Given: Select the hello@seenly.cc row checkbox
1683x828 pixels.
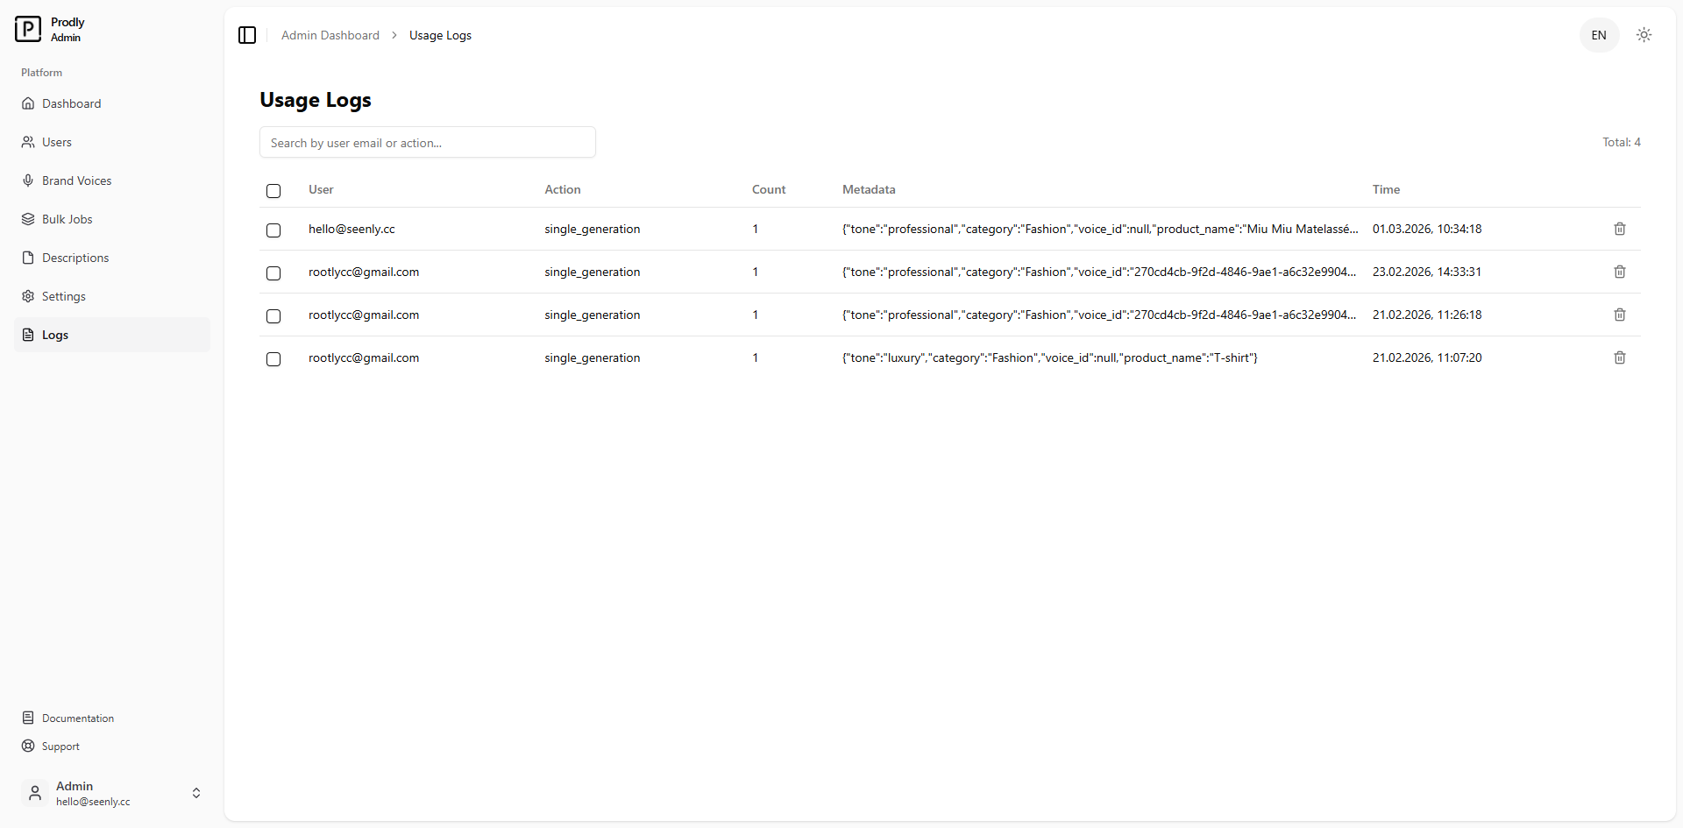Looking at the screenshot, I should pos(273,230).
